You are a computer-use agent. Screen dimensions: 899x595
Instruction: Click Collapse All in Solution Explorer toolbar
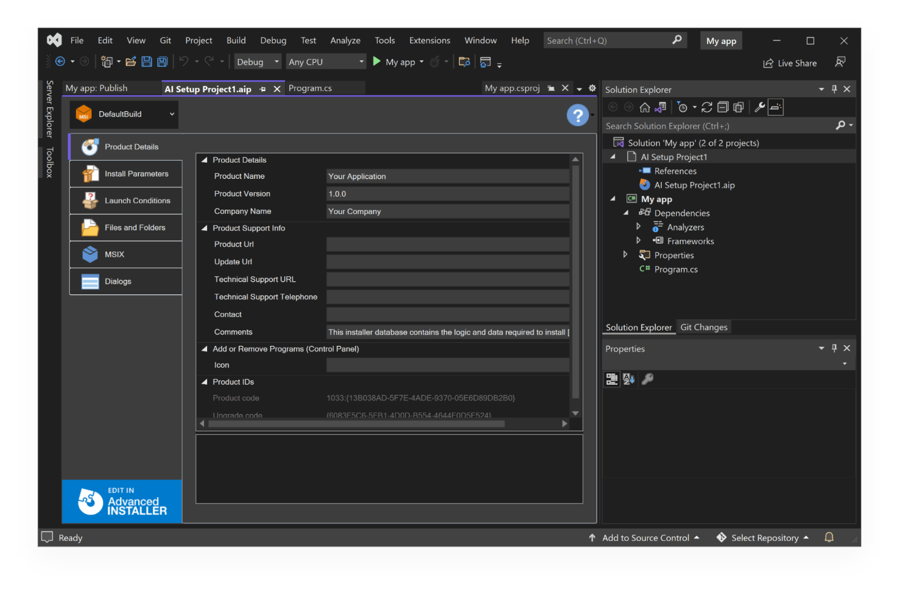pyautogui.click(x=723, y=107)
